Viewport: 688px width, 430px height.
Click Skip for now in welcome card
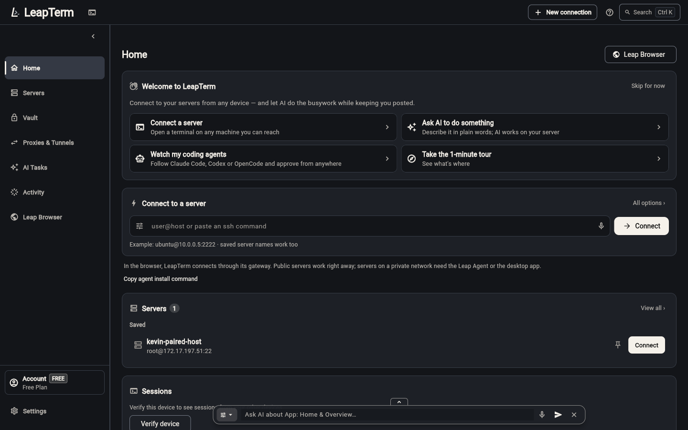tap(648, 86)
